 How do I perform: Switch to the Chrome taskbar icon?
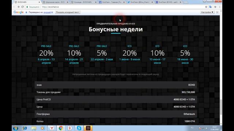click(x=61, y=128)
